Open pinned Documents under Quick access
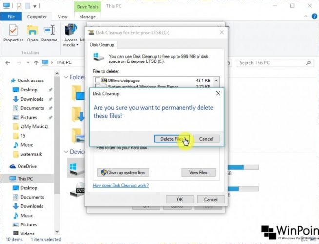319x244 pixels. tap(32, 108)
